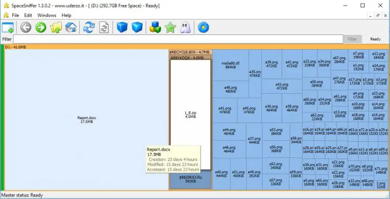
Task: Minimize the inner child window
Action: coord(371,15)
